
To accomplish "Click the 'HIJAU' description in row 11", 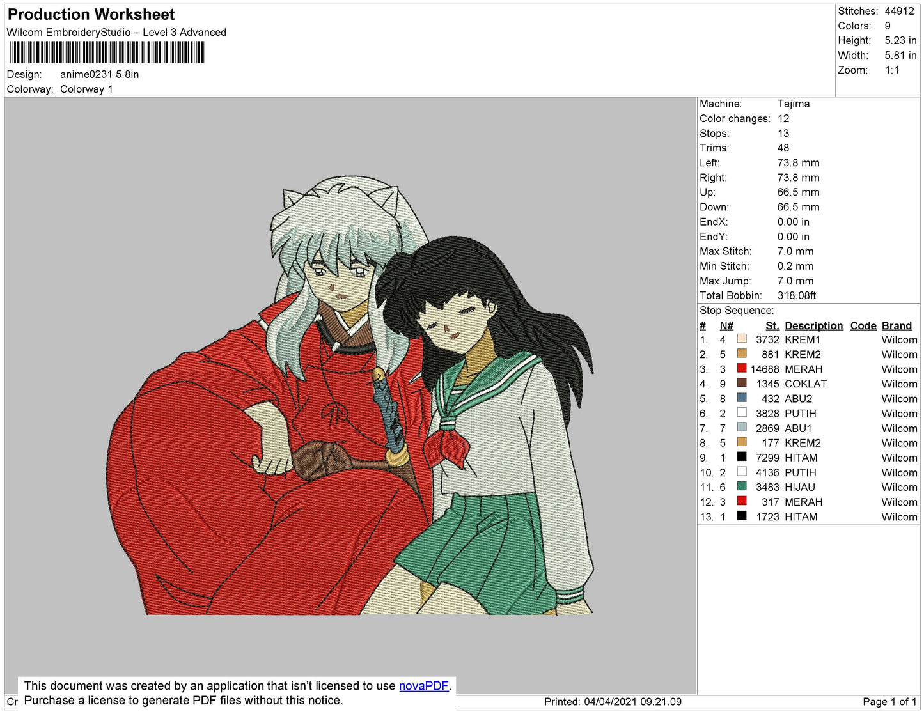I will tap(800, 487).
